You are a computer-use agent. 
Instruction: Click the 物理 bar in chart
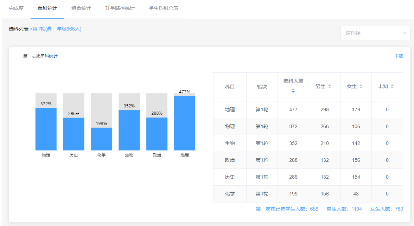[x=46, y=129]
